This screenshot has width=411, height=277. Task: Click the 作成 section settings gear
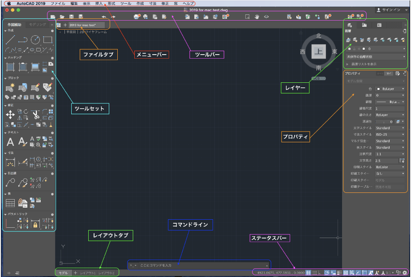point(52,31)
